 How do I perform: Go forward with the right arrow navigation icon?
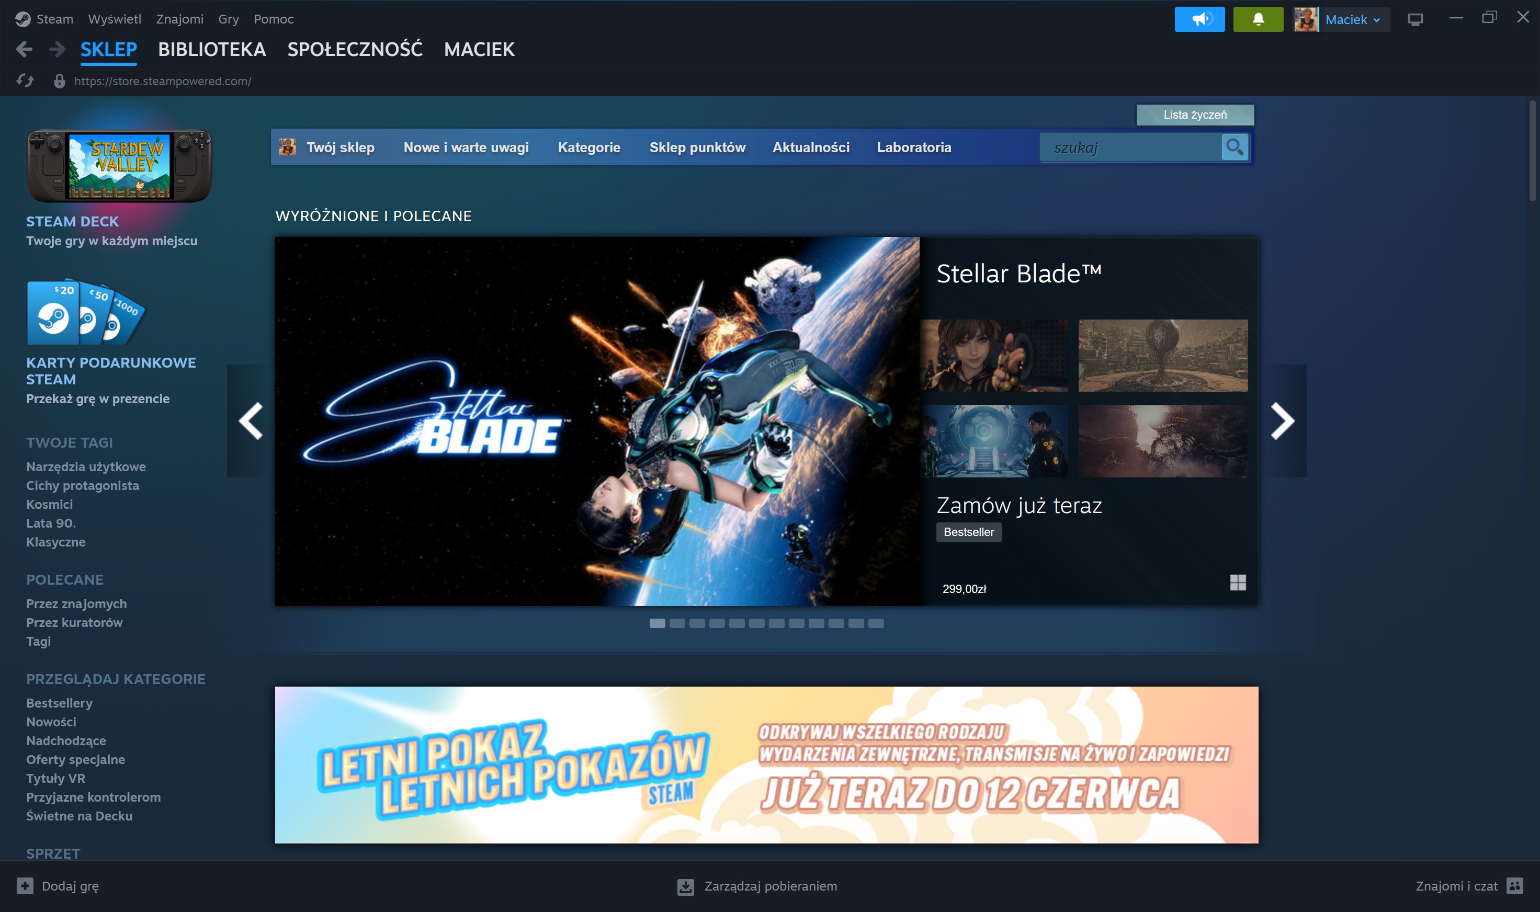pos(57,49)
